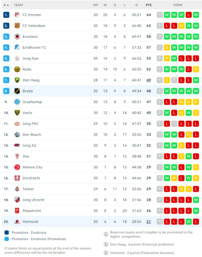The width and height of the screenshot is (202, 257).
Task: Open Den Haag underlined points 49
Action: click(149, 80)
